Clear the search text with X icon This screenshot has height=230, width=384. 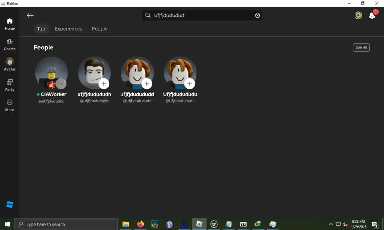pos(257,16)
